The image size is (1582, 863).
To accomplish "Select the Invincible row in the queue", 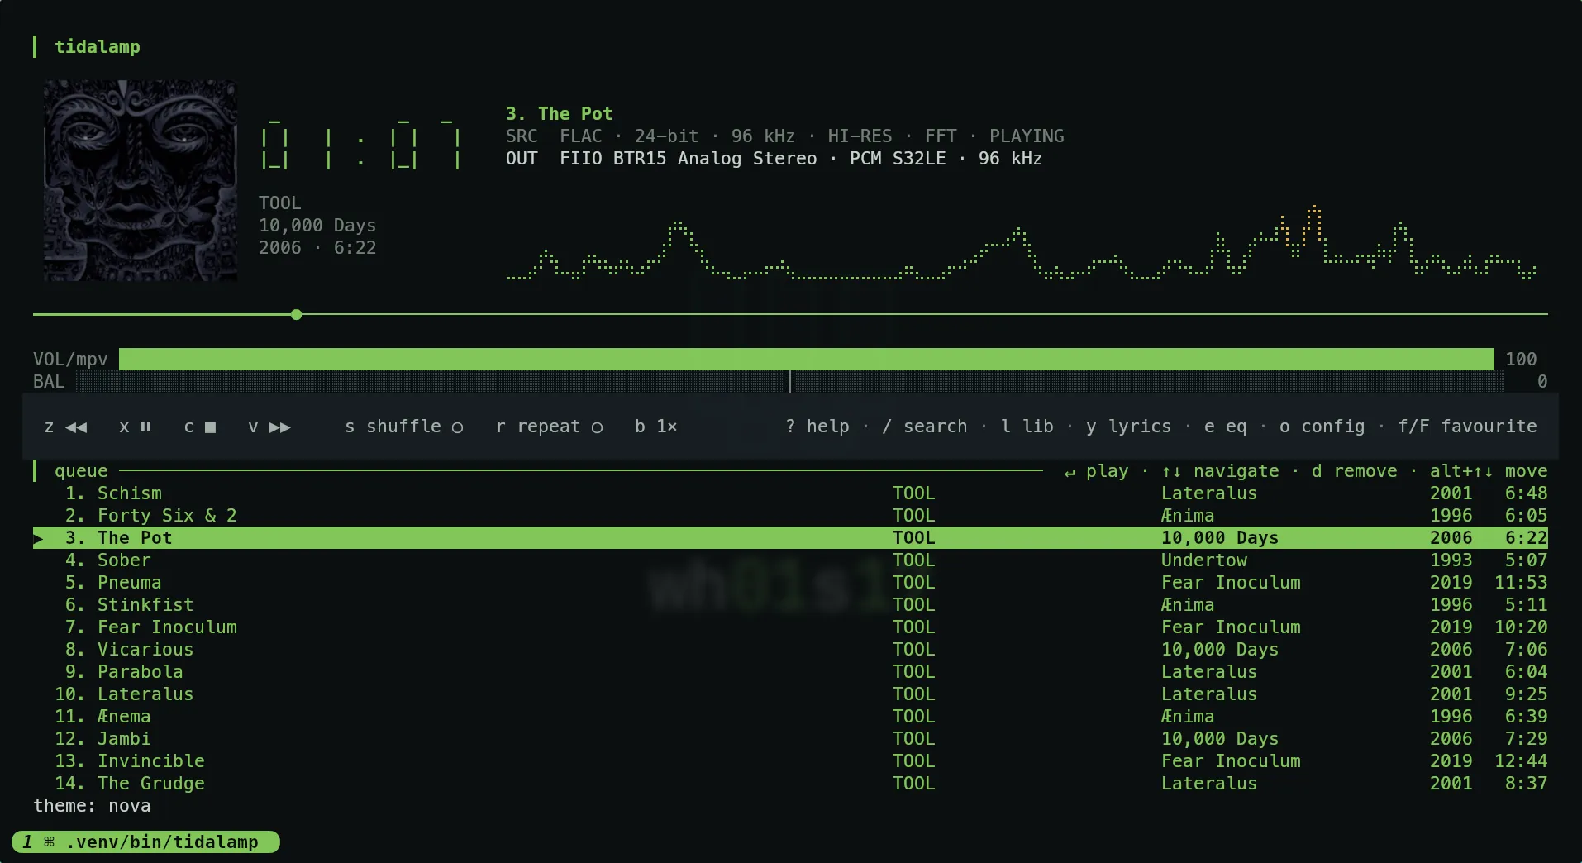I will (x=790, y=761).
